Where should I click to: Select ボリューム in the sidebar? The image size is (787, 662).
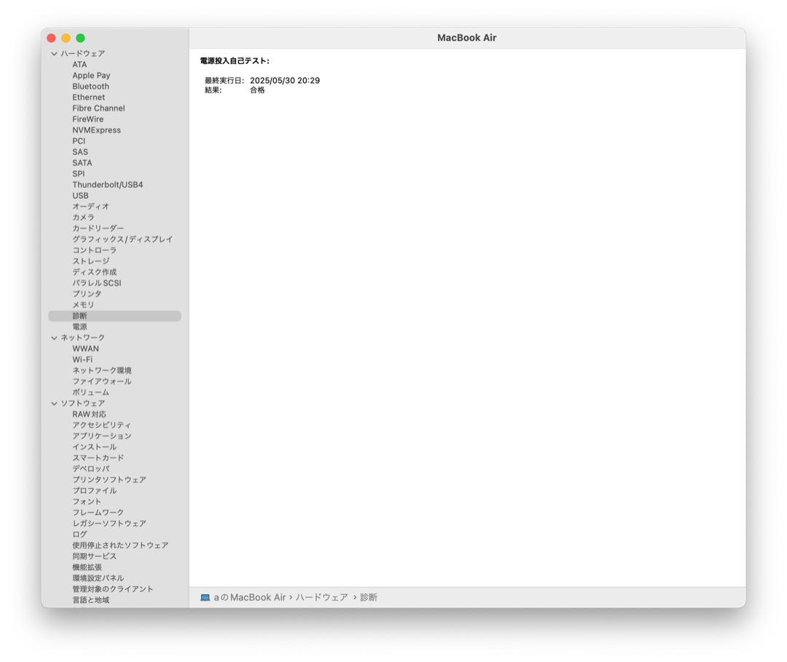(x=91, y=393)
